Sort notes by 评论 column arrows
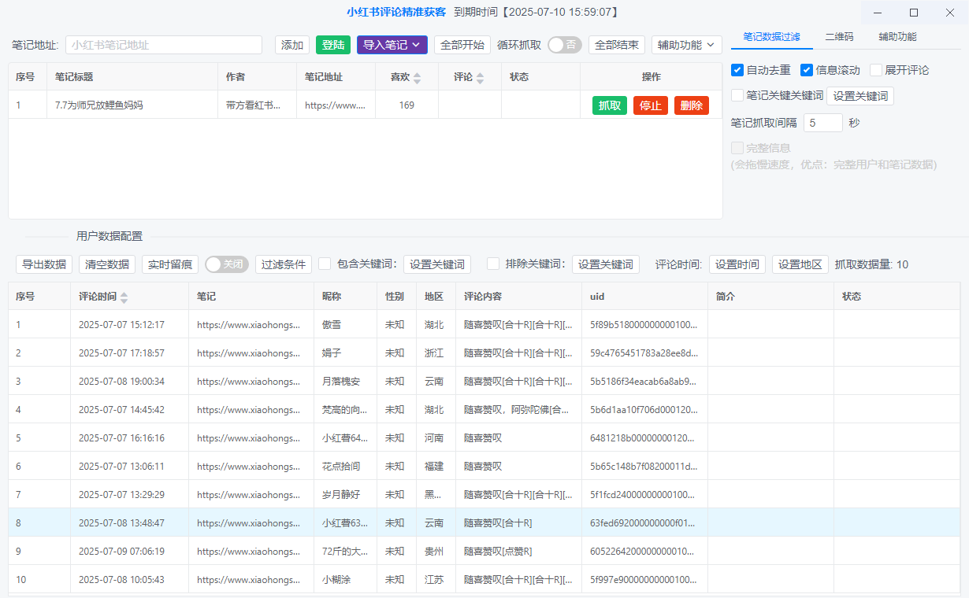969x598 pixels. click(x=481, y=77)
